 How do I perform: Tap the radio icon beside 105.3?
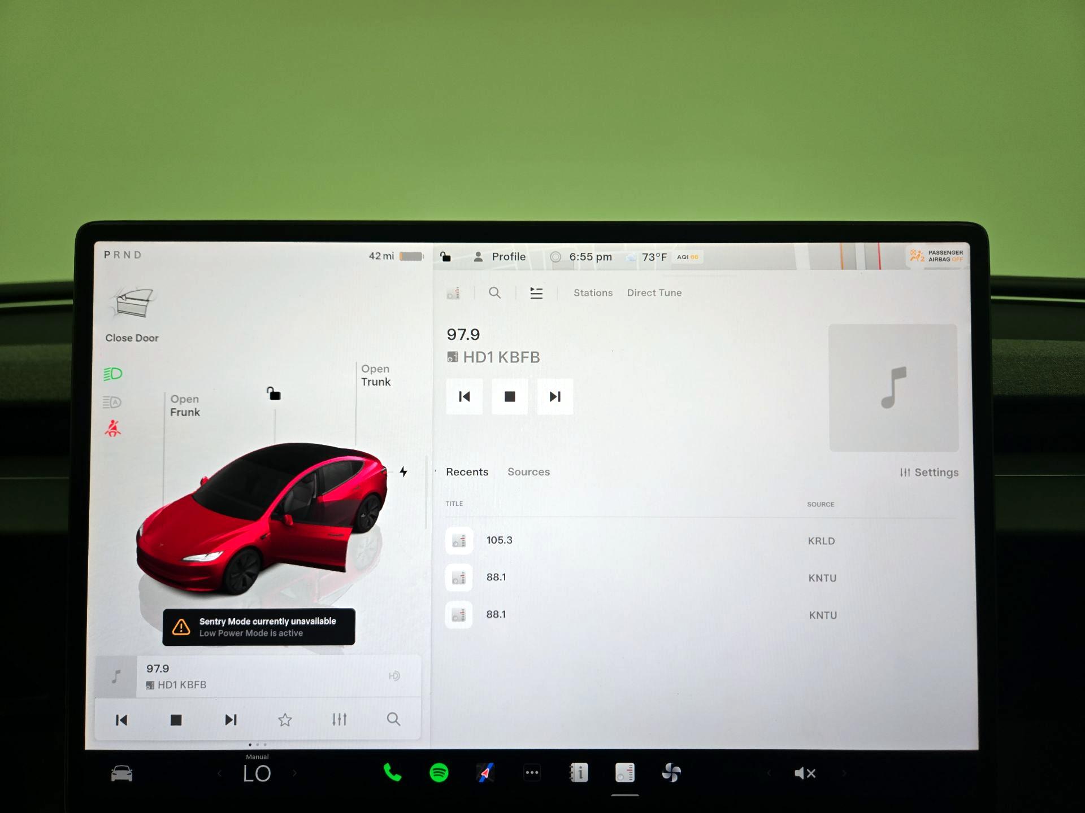[459, 540]
